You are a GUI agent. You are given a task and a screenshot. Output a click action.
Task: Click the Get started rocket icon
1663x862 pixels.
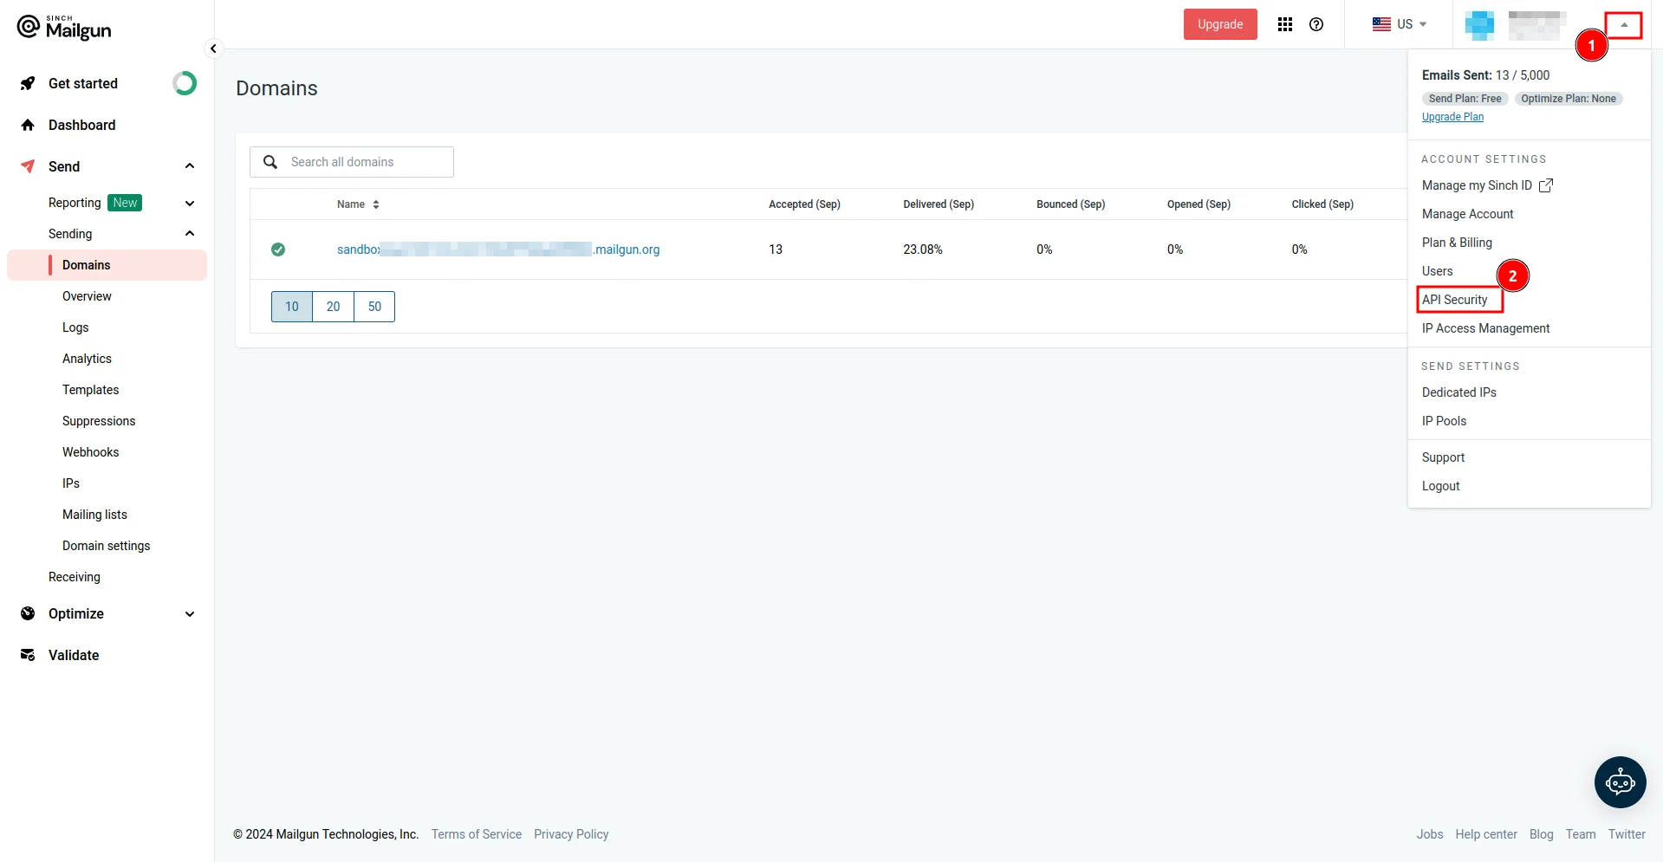28,83
